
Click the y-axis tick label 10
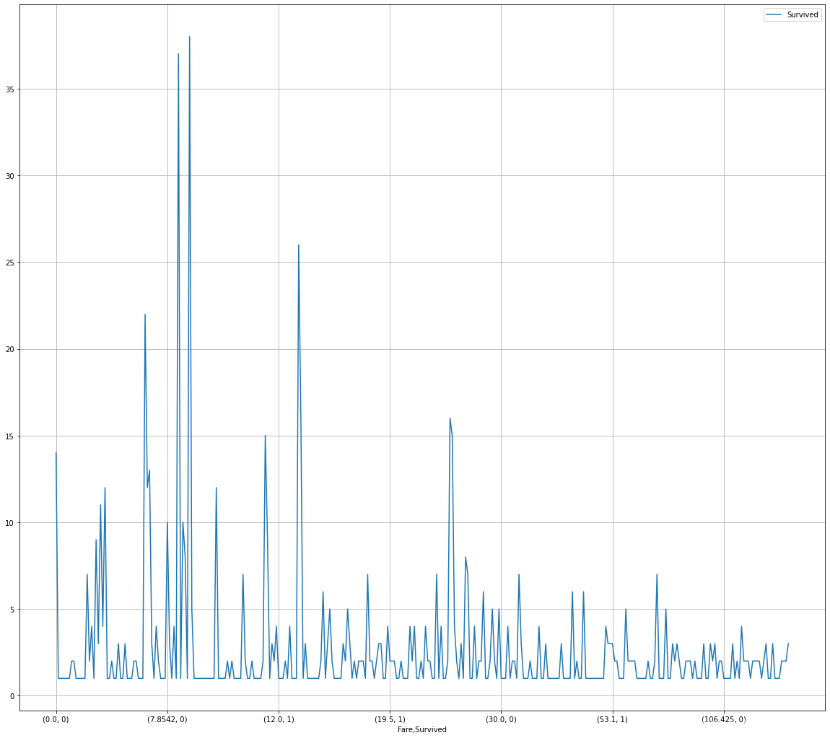coord(9,523)
